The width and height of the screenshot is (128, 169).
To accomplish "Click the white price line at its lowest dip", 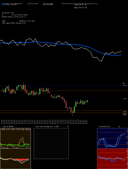I will 101,61.
